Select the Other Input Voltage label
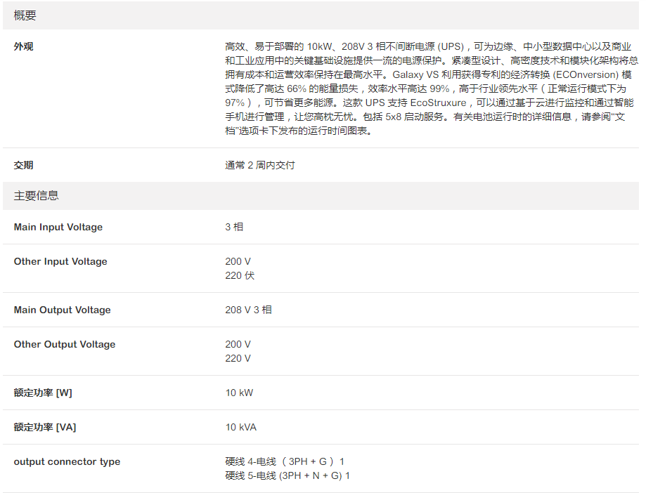This screenshot has height=493, width=646. 60,262
